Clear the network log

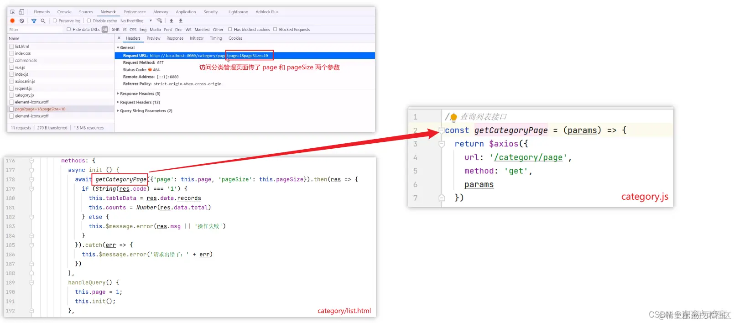[21, 21]
